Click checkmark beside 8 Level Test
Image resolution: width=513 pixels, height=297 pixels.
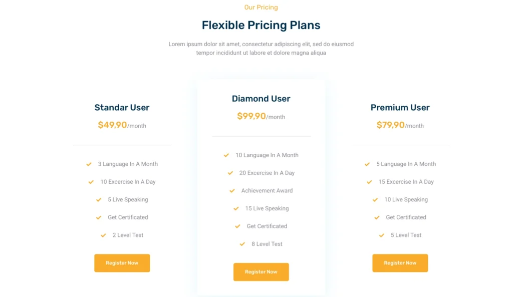(x=242, y=244)
